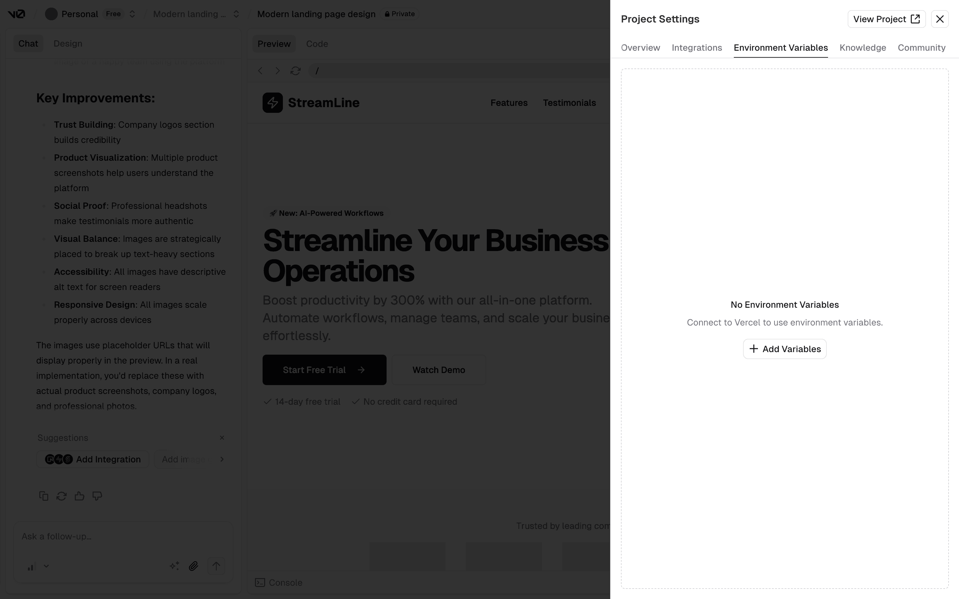The height and width of the screenshot is (599, 959).
Task: Click the Ask a follow-up input field
Action: [x=123, y=536]
